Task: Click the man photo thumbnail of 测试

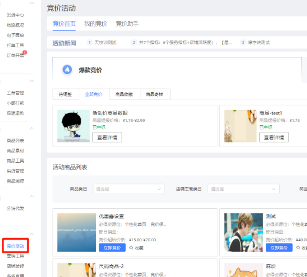Action: point(244,232)
